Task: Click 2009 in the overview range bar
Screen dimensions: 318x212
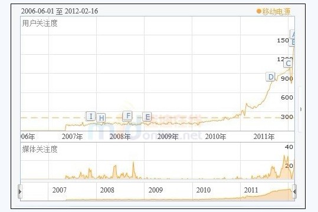Action: pyautogui.click(x=156, y=190)
